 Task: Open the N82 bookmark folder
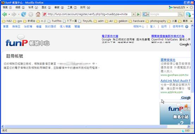click(7, 21)
